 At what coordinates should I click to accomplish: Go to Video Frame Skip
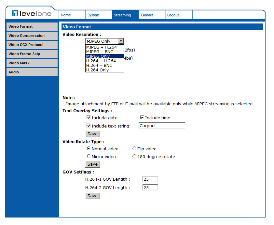(x=32, y=54)
